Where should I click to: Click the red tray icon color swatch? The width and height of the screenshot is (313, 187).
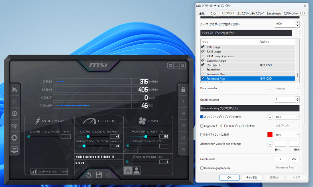point(270,135)
